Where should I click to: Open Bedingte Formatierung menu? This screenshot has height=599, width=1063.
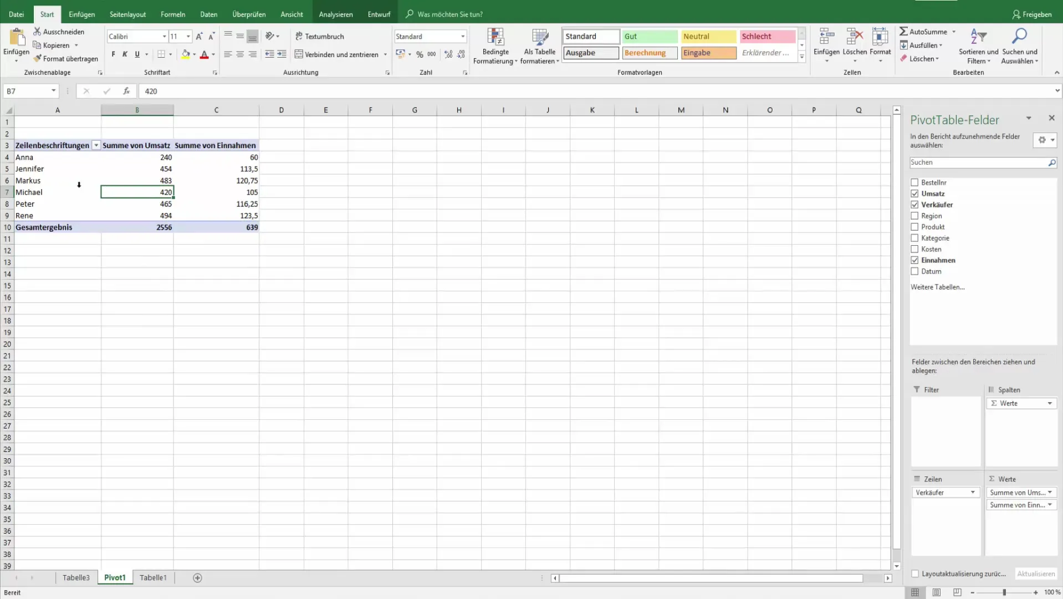tap(495, 46)
